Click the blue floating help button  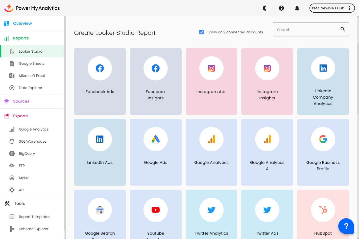(346, 226)
